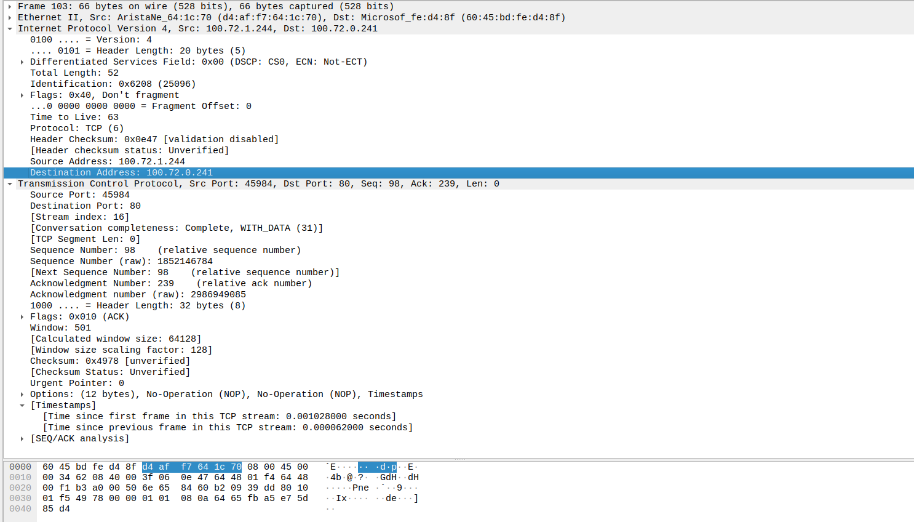Click the ASCII text 'Pne' in the hex dump
Screen dimensions: 914x522
click(360, 488)
